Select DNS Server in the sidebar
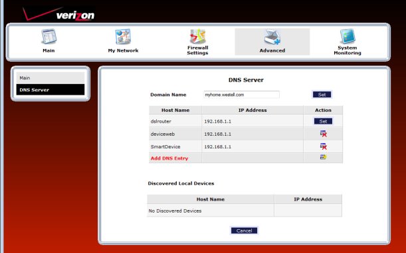 coord(51,89)
